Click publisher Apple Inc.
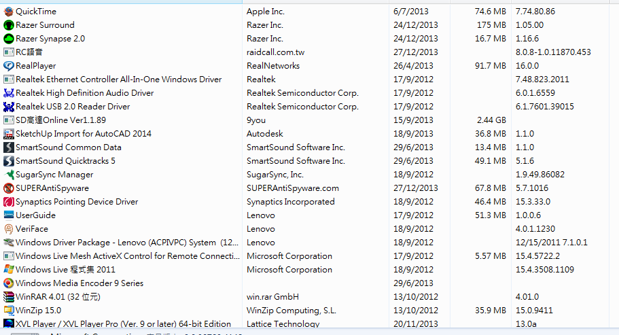The image size is (619, 335). click(266, 12)
